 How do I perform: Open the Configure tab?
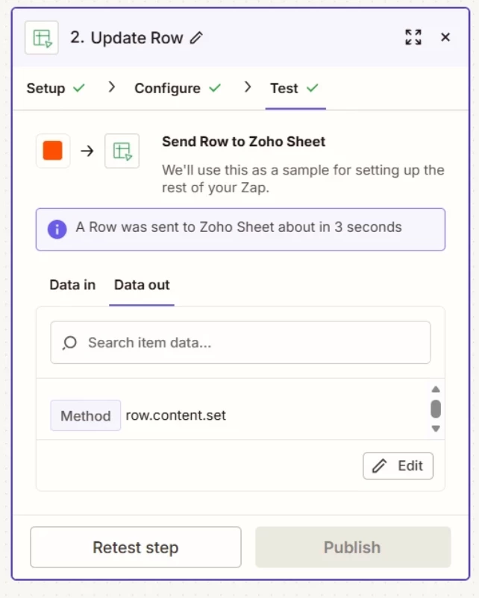pos(178,88)
